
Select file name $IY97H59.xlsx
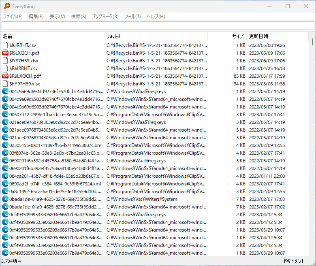(x=24, y=61)
